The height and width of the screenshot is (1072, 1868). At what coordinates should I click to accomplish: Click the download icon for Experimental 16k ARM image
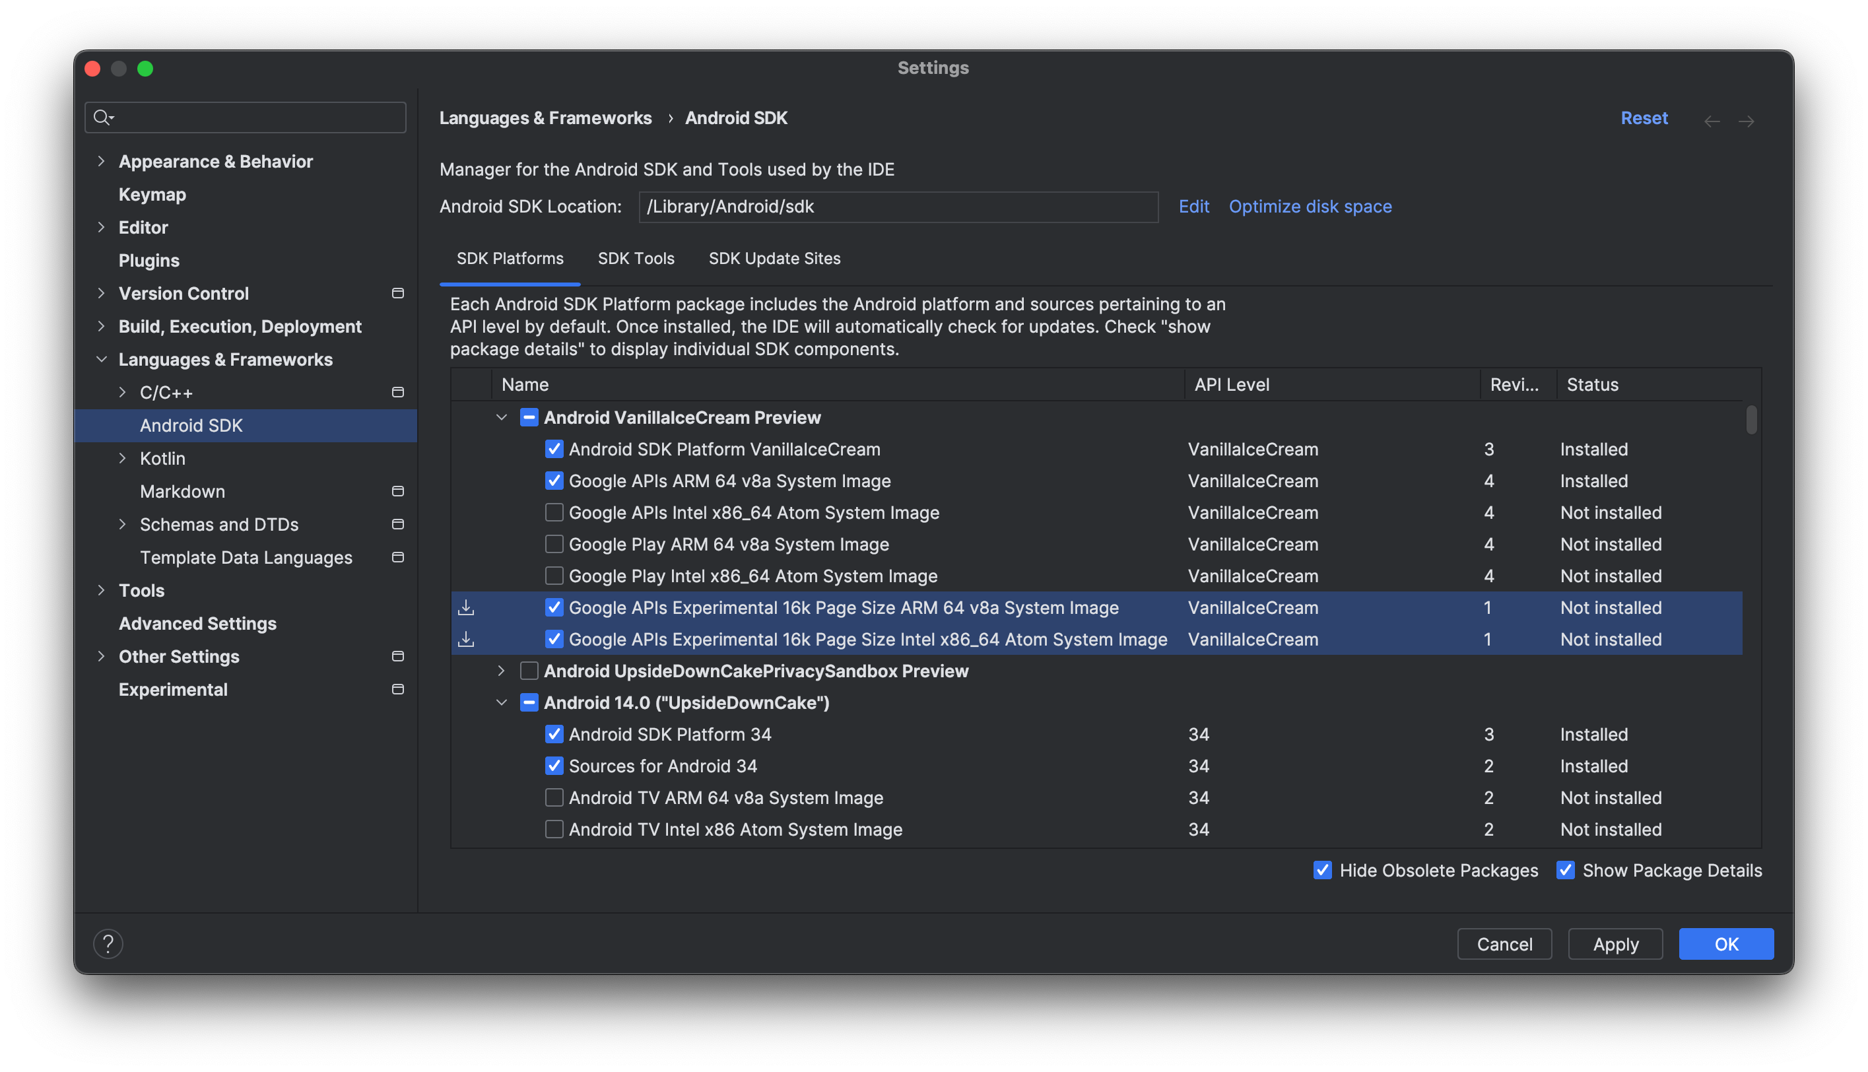[467, 607]
